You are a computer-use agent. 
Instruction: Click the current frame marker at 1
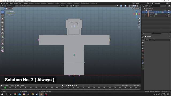5,88
